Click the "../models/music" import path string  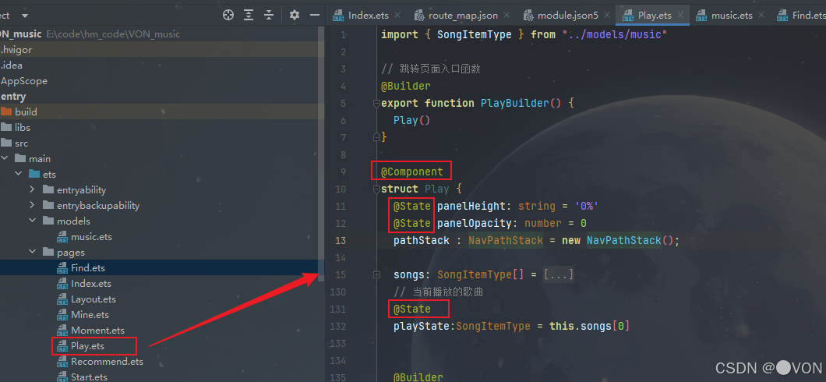pyautogui.click(x=615, y=35)
